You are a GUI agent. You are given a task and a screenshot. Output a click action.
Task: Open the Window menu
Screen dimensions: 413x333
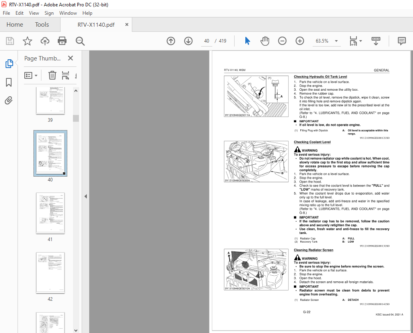click(68, 13)
